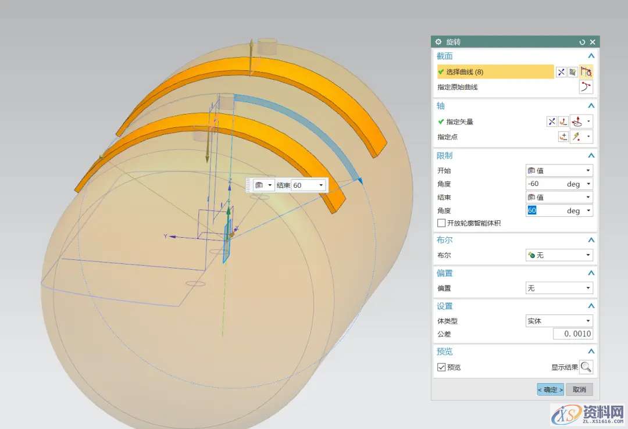Image resolution: width=628 pixels, height=429 pixels.
Task: Enable the 开放轮廓智能体积 checkbox
Action: pyautogui.click(x=442, y=223)
